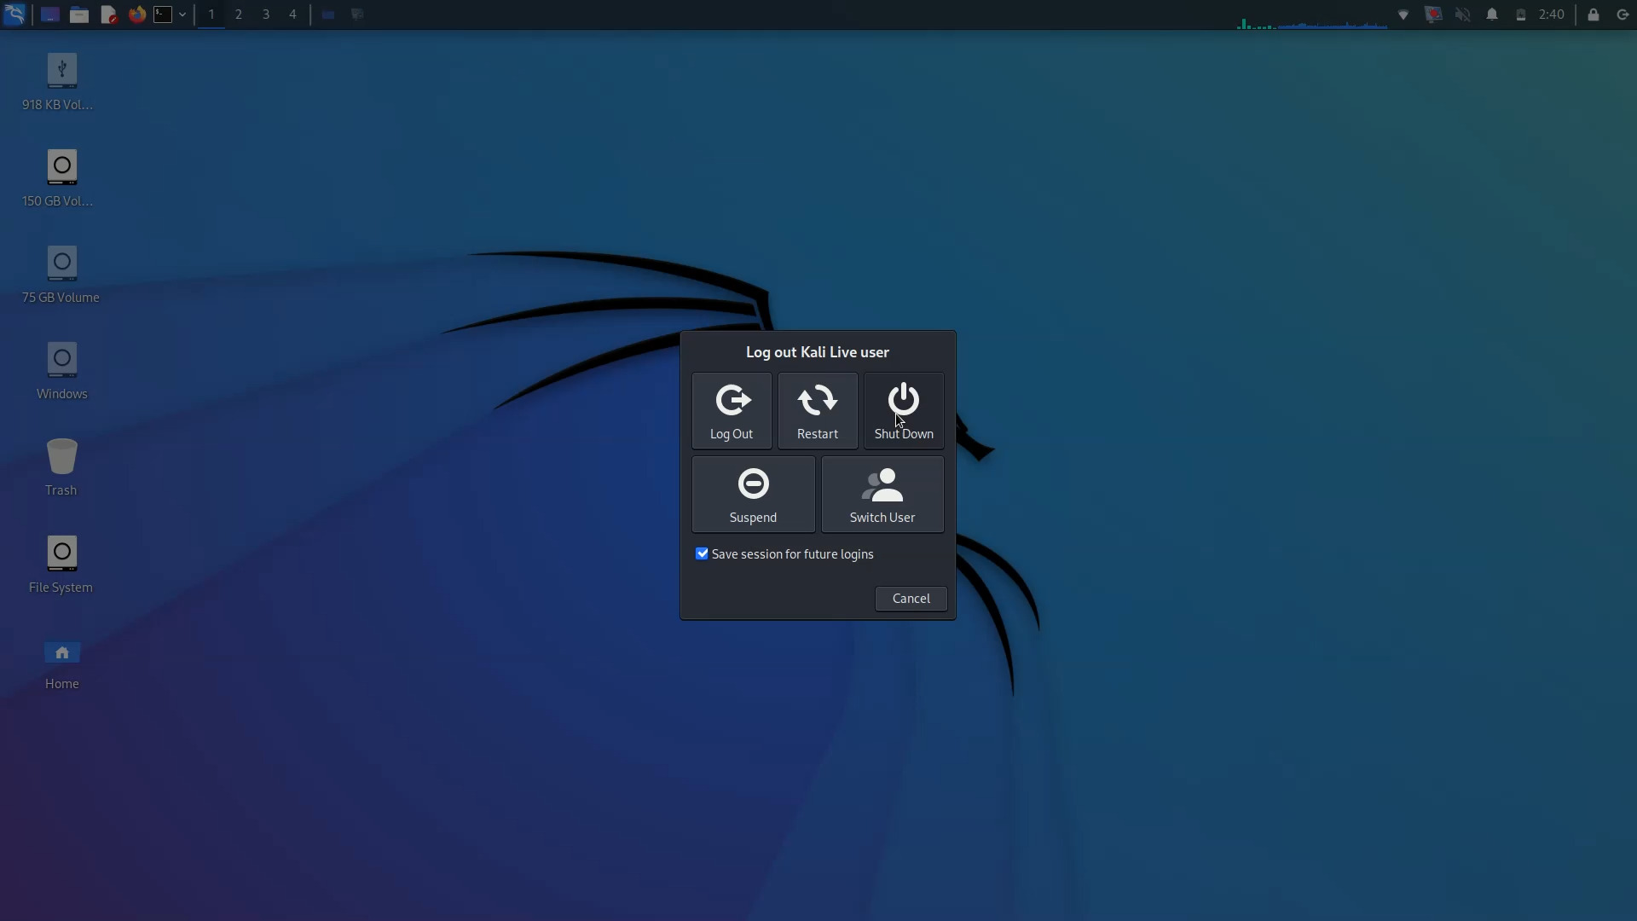Check battery status in the system tray
Screen dimensions: 1637x921
point(1521,14)
